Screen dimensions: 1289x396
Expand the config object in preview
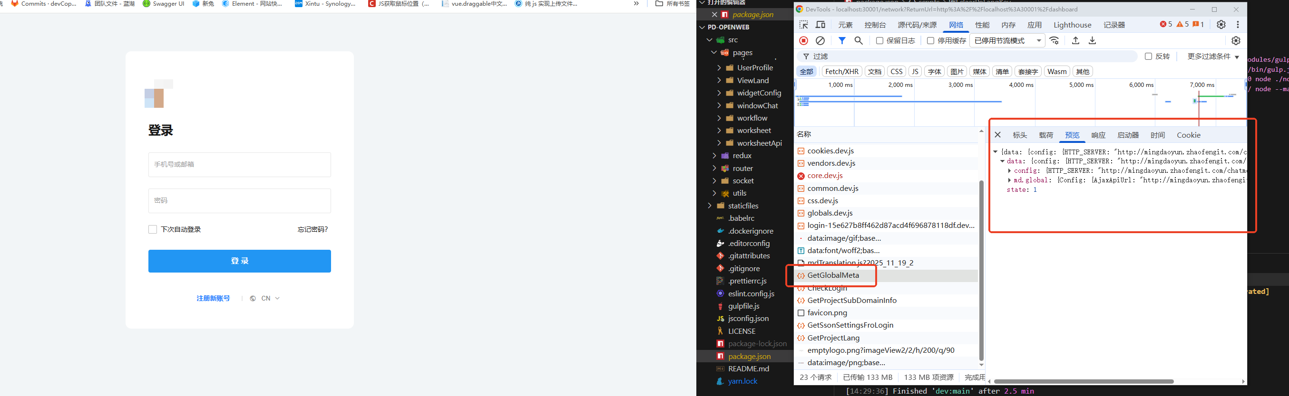[x=1010, y=171]
